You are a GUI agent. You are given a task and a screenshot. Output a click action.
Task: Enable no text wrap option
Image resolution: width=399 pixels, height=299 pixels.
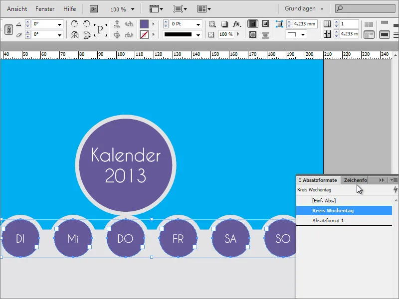[x=253, y=24]
